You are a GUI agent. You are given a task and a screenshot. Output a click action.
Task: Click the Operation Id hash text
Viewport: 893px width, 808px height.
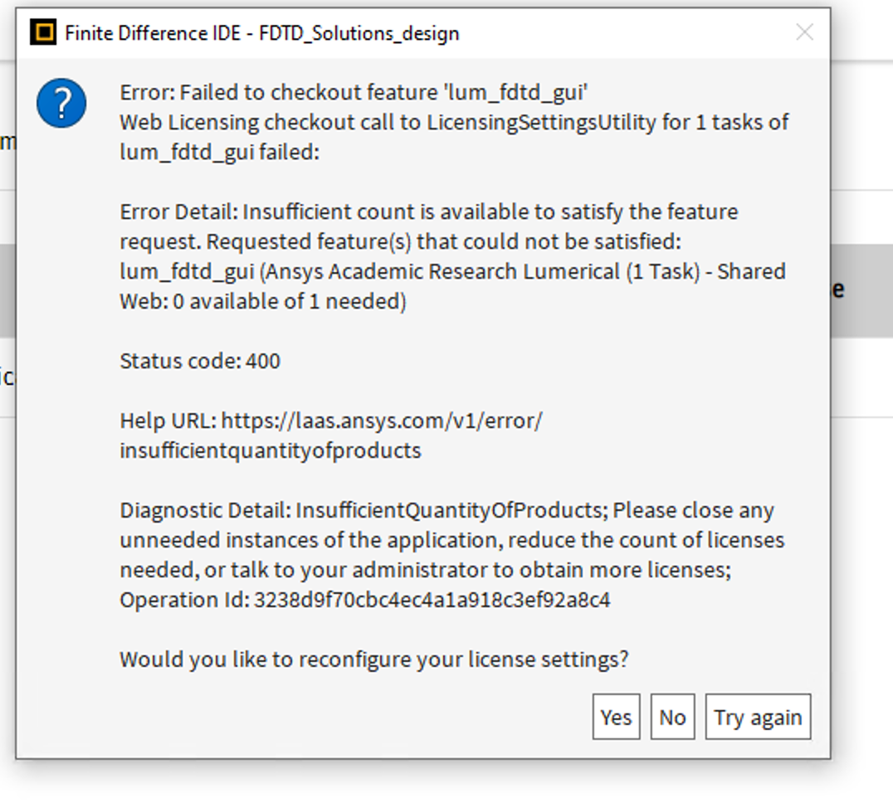pos(432,600)
